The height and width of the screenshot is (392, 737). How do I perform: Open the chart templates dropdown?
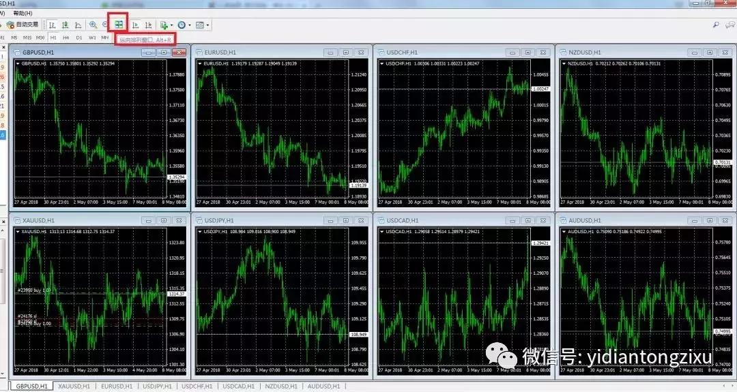coord(201,25)
